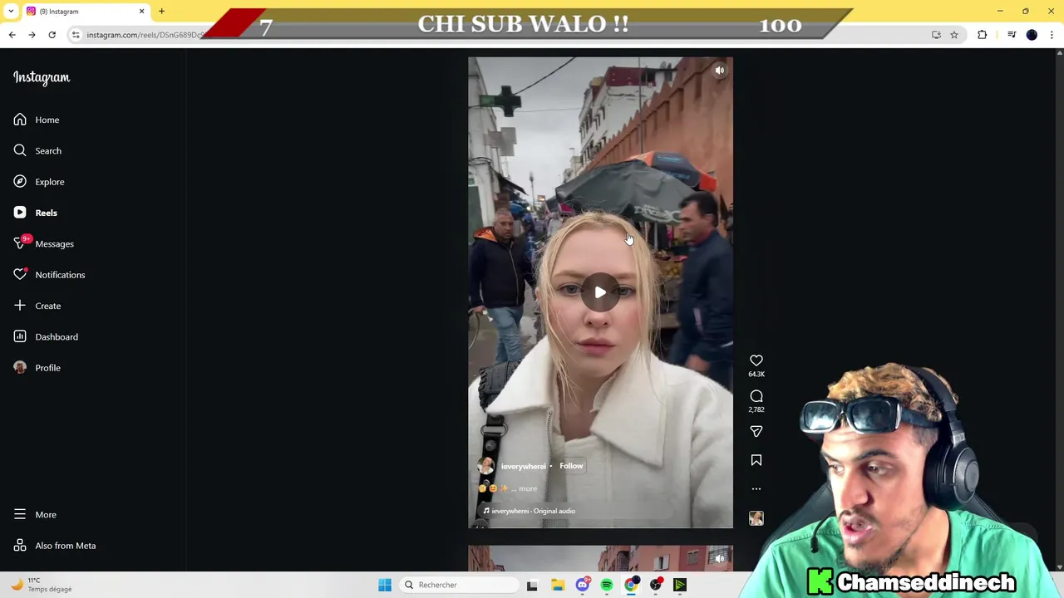Open the Chrome profile avatar

(1032, 35)
